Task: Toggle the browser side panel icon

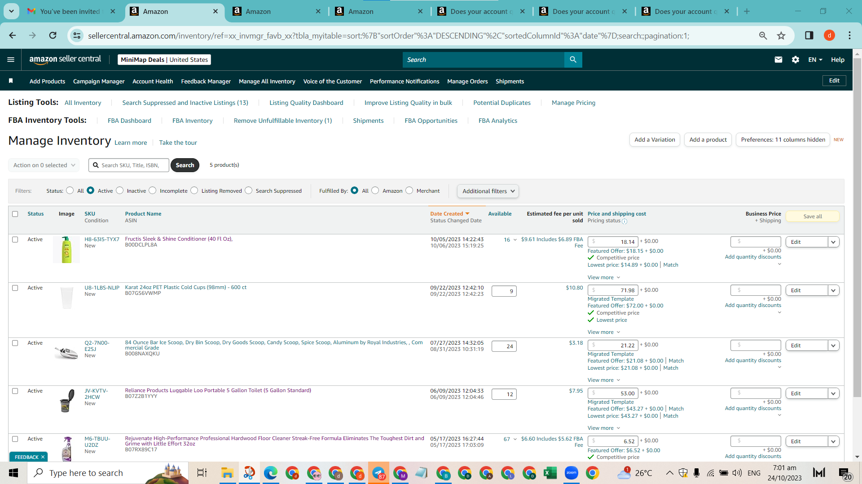Action: [809, 35]
